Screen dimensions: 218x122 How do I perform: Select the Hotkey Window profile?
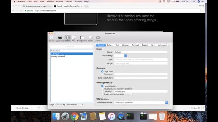(x=72, y=57)
